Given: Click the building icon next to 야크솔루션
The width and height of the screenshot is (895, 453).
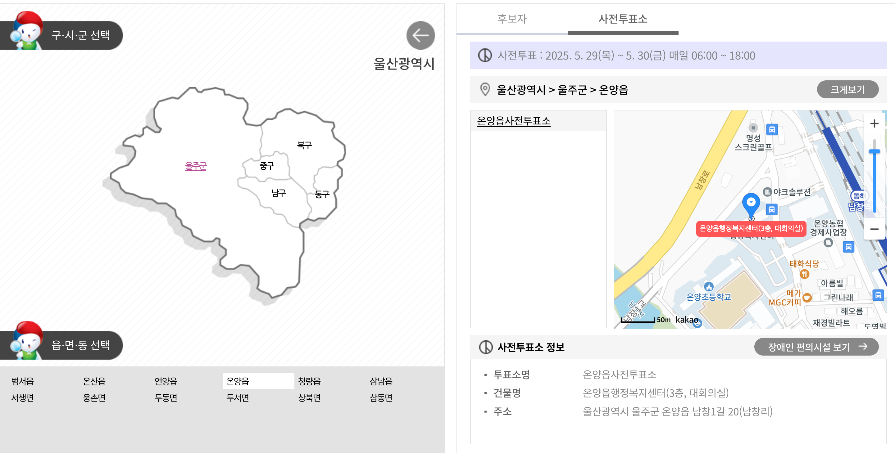Looking at the screenshot, I should (767, 192).
